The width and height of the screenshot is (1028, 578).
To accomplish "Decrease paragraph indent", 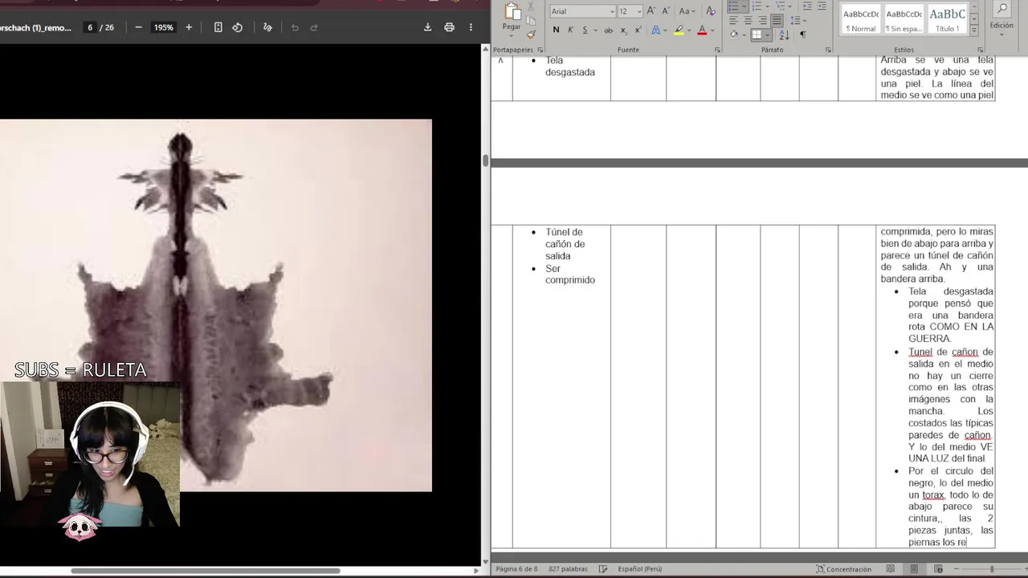I will [x=806, y=6].
